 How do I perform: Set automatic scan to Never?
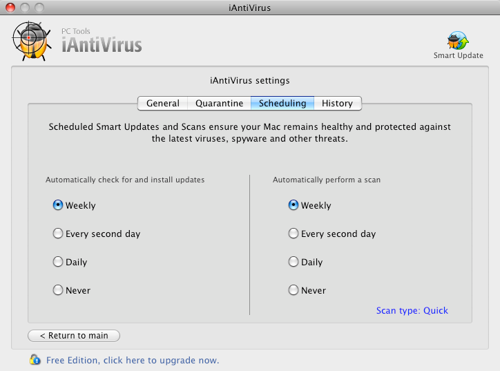coord(294,290)
